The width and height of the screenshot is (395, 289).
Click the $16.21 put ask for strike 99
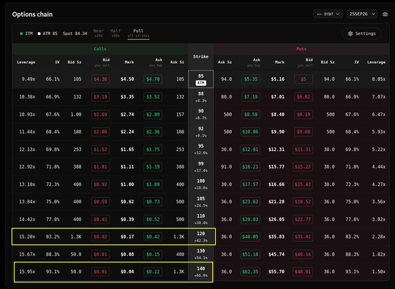[250, 167]
